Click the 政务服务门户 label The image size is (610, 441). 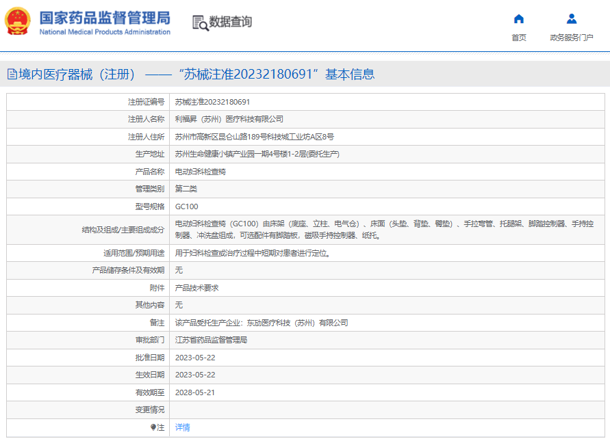(572, 38)
